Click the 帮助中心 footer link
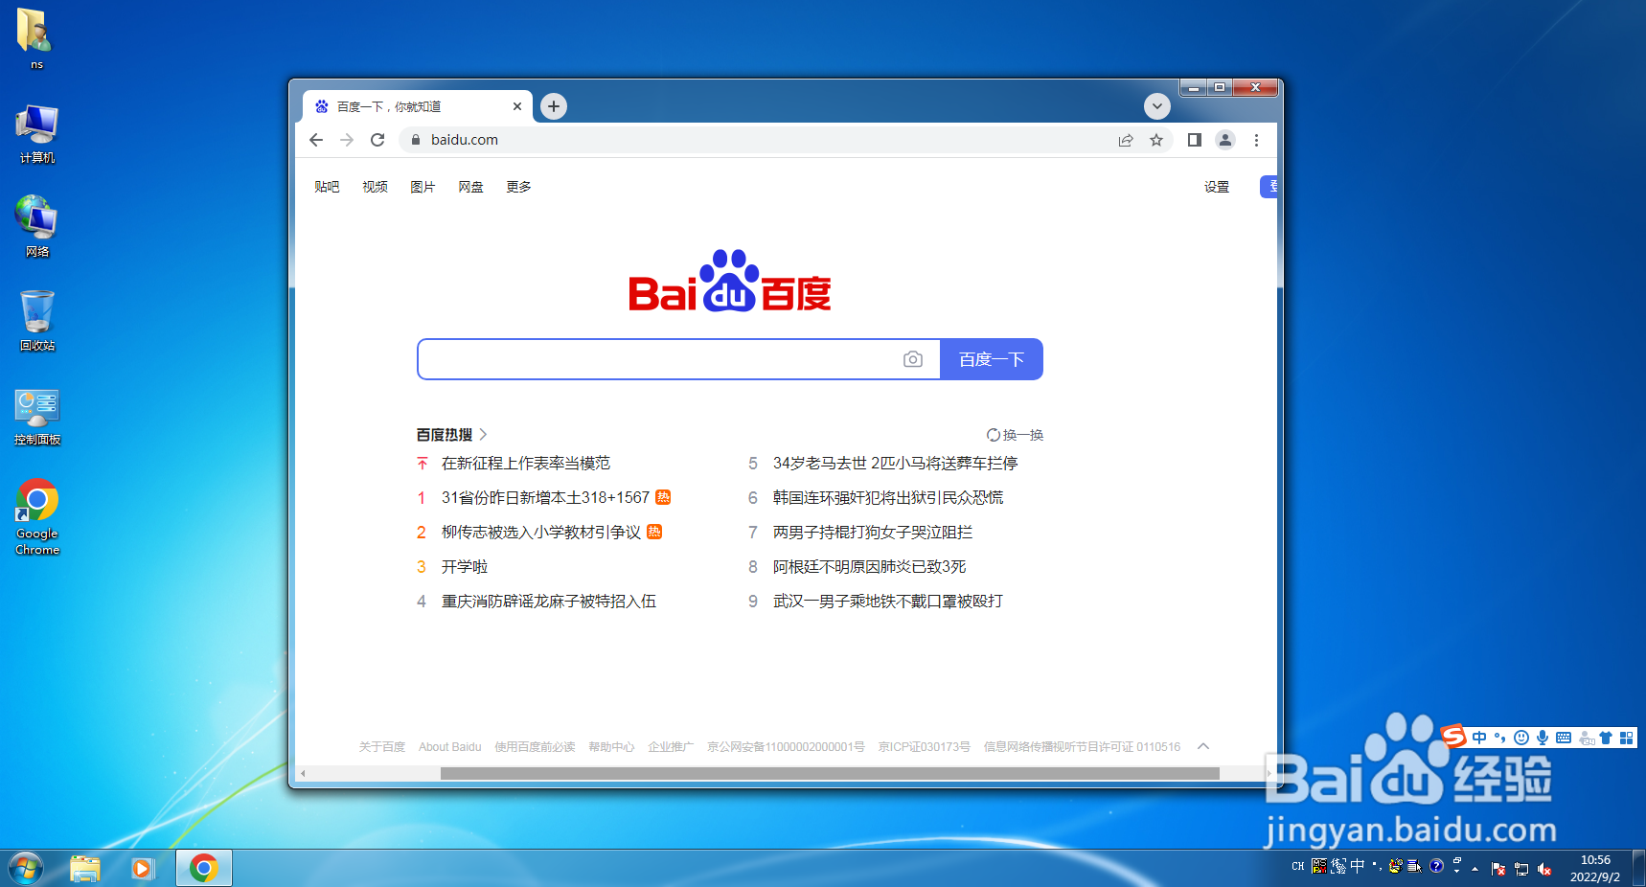1646x887 pixels. coord(611,747)
